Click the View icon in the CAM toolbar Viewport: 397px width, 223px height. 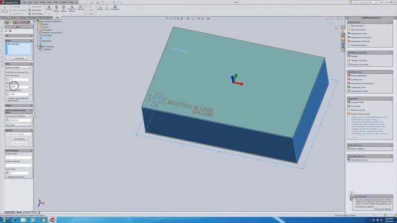(x=107, y=8)
